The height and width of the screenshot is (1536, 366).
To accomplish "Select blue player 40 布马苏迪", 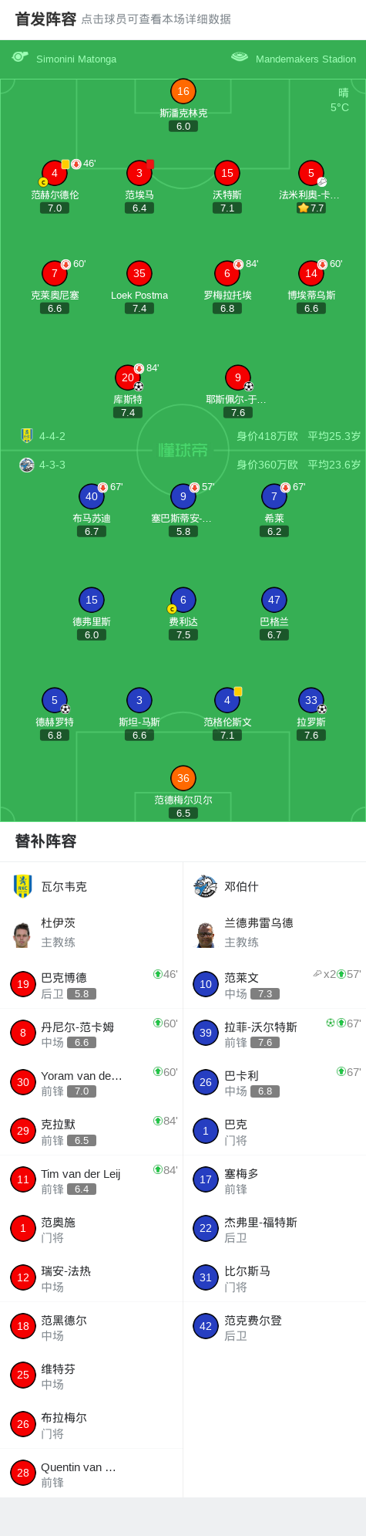I will 92,496.
